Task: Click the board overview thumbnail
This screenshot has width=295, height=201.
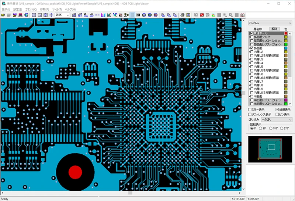Action: pyautogui.click(x=270, y=149)
